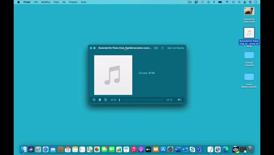Open Notes from the Dock
Viewport: 274px width, 155px height.
(75, 150)
